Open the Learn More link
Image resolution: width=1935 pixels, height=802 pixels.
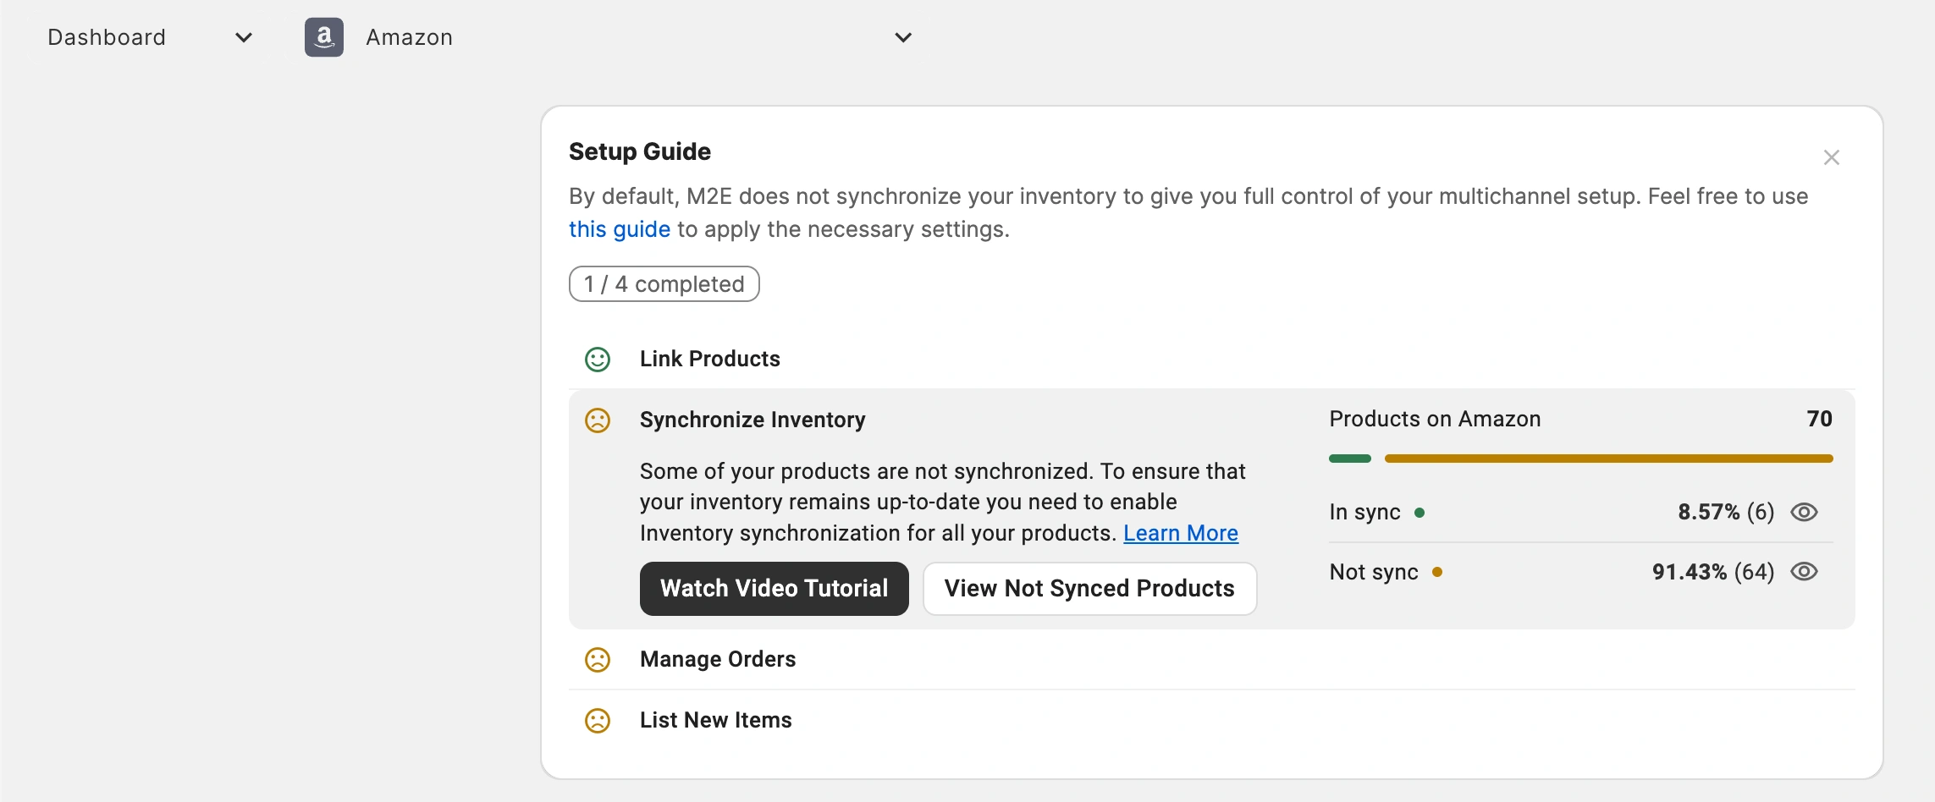coord(1181,533)
